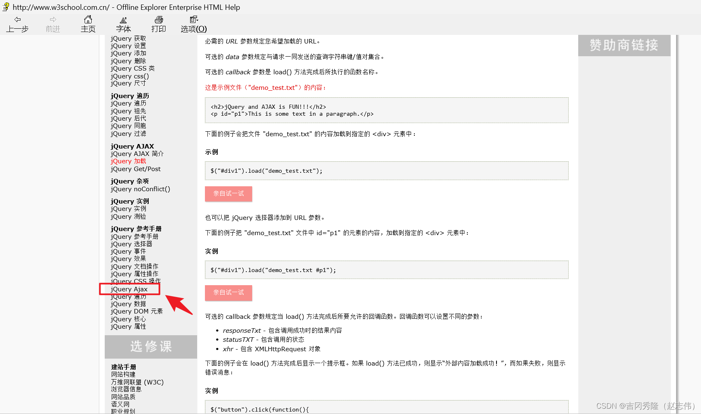This screenshot has height=414, width=701.
Task: Open 语义网 sidebar link
Action: coord(120,405)
